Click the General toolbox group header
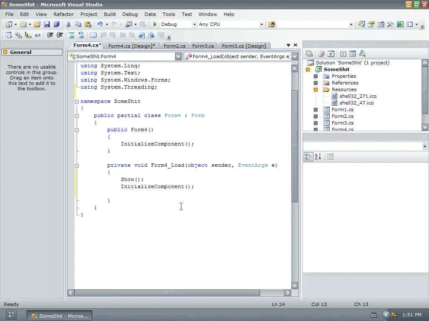 point(32,52)
